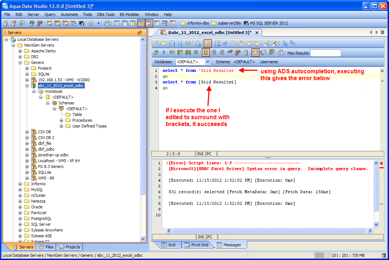
Task: Open the ER Modeler menu
Action: pyautogui.click(x=130, y=14)
